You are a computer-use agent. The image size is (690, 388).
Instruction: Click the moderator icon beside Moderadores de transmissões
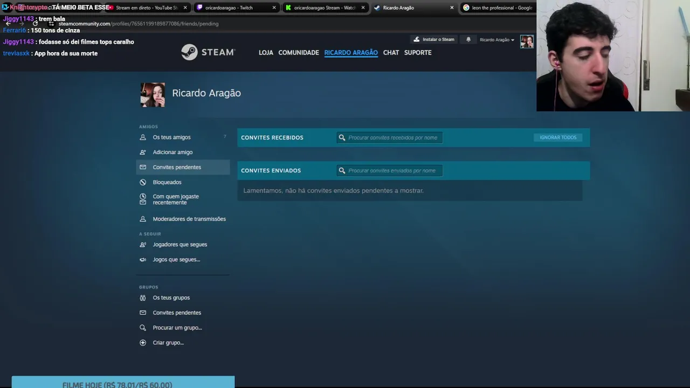click(143, 219)
